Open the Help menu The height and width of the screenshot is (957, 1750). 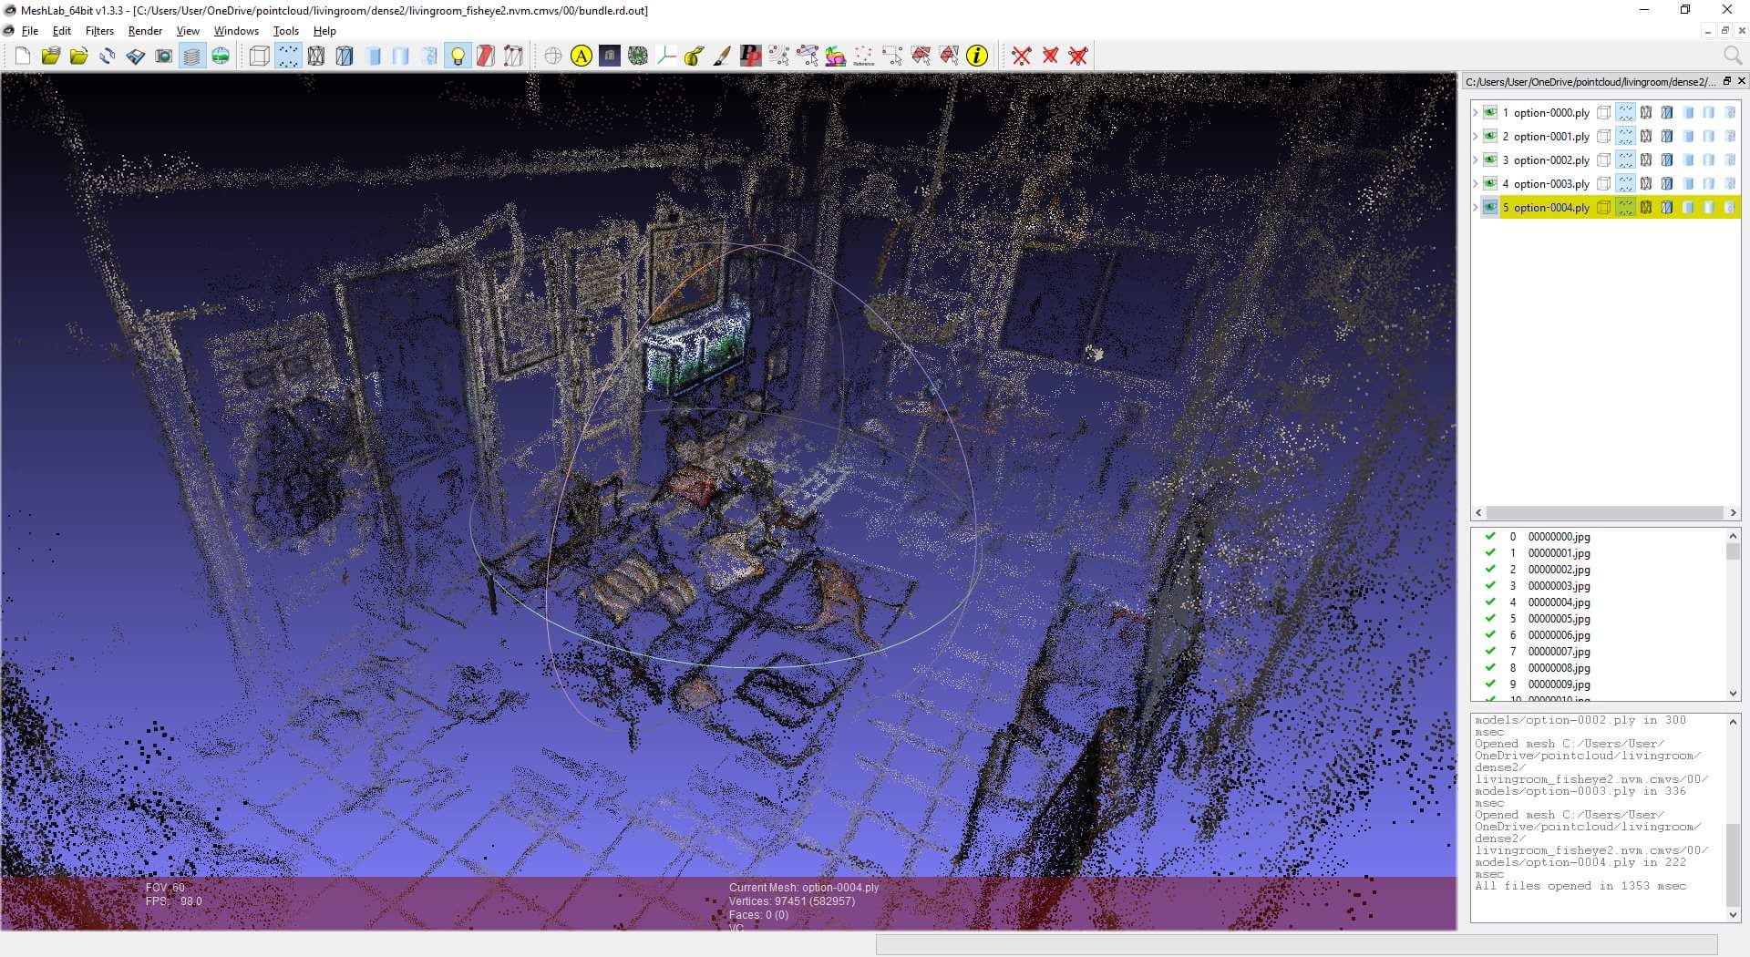pyautogui.click(x=324, y=31)
